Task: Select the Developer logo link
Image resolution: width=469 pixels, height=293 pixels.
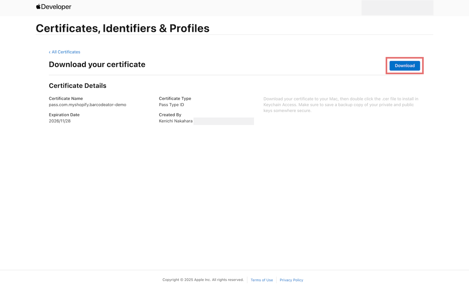Action: [x=54, y=7]
